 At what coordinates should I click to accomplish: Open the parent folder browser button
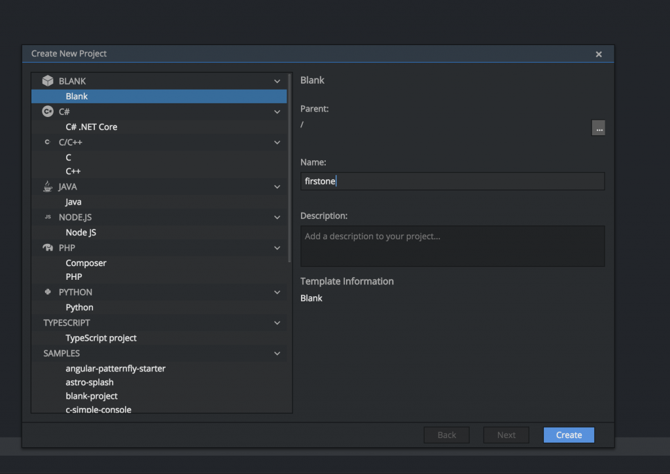[x=599, y=127]
